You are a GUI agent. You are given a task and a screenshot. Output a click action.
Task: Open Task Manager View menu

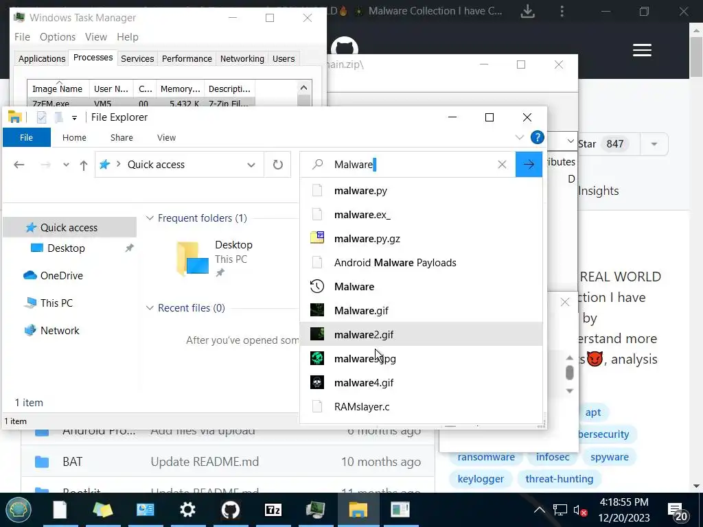point(96,37)
